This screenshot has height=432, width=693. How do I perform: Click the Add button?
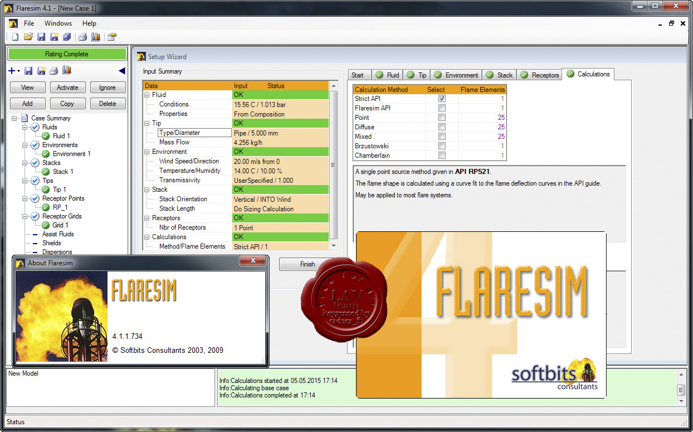(27, 104)
